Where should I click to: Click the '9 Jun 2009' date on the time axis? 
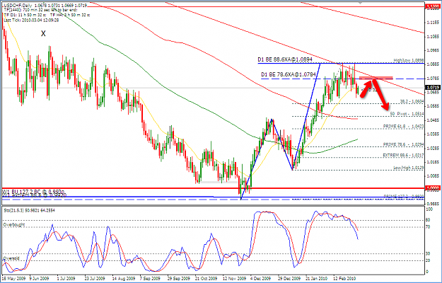pyautogui.click(x=40, y=278)
